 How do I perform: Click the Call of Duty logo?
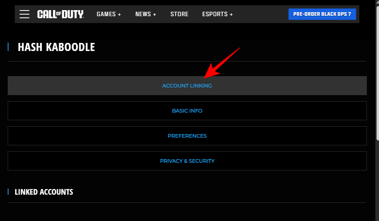[x=60, y=14]
